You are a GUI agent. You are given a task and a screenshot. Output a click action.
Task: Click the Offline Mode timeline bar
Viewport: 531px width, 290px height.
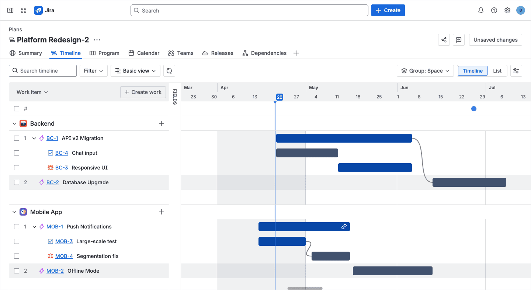coord(393,271)
